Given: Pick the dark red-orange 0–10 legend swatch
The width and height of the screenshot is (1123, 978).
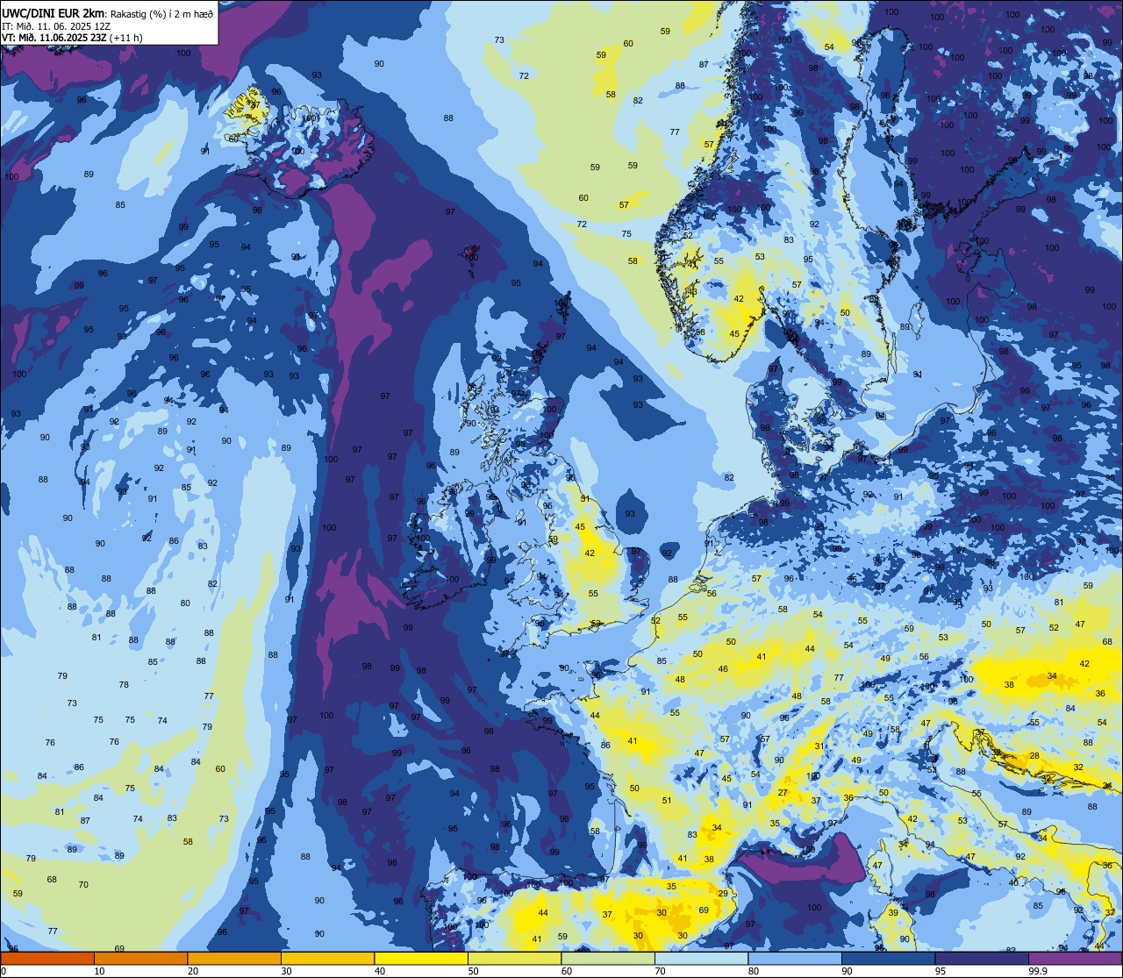Looking at the screenshot, I should tap(47, 959).
